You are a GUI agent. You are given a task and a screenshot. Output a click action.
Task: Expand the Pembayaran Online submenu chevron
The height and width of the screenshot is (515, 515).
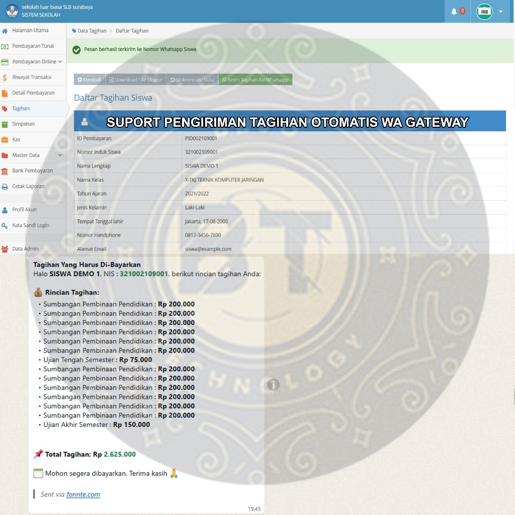[x=60, y=61]
